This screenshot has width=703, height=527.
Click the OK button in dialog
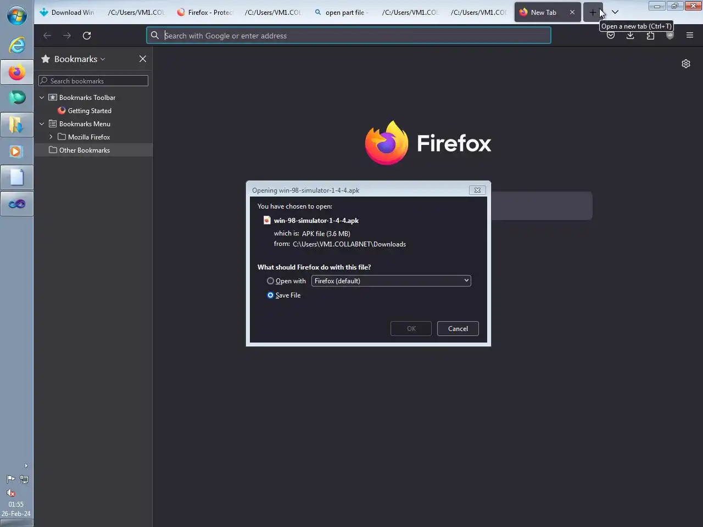pyautogui.click(x=411, y=328)
